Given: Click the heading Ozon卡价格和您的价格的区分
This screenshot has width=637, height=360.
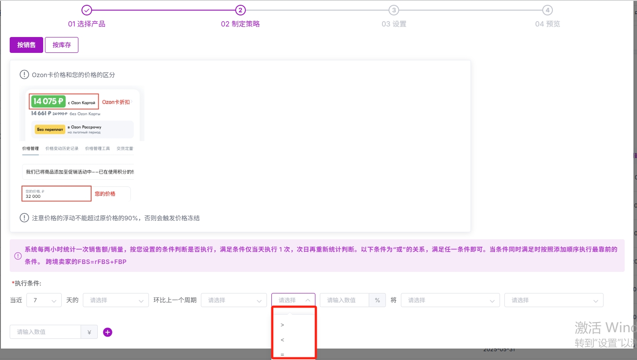Looking at the screenshot, I should pos(74,75).
